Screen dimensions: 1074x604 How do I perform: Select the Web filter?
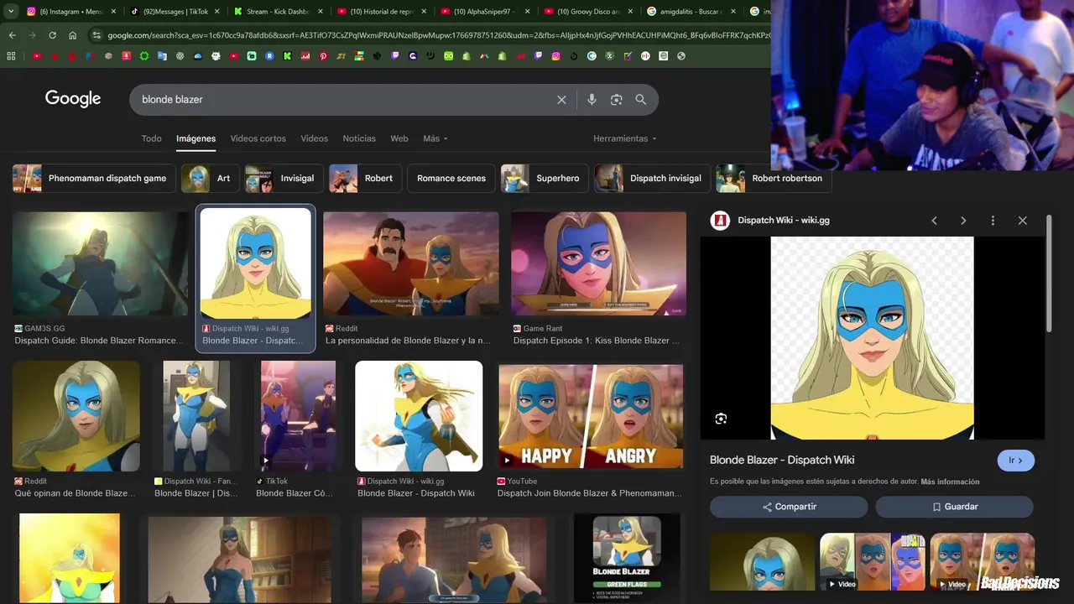click(399, 138)
